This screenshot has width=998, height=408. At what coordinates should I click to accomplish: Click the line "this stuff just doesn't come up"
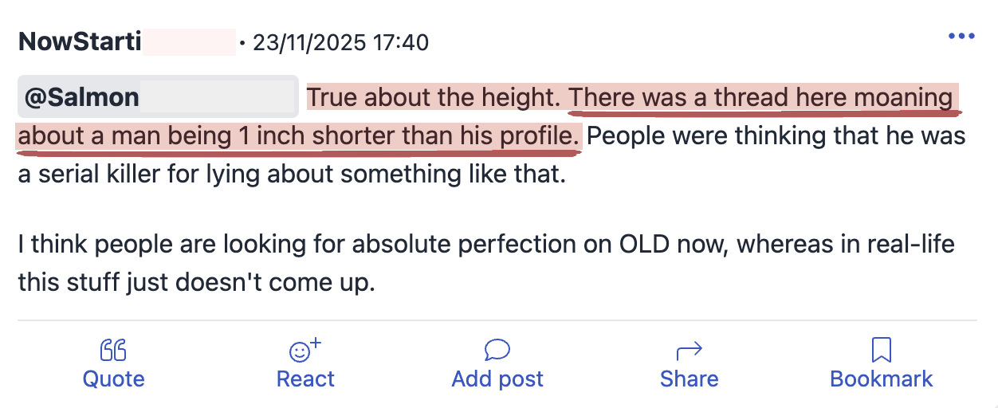click(x=196, y=283)
